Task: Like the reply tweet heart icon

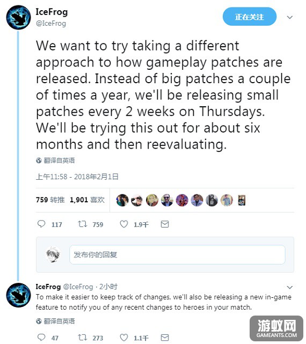Action: click(x=124, y=337)
